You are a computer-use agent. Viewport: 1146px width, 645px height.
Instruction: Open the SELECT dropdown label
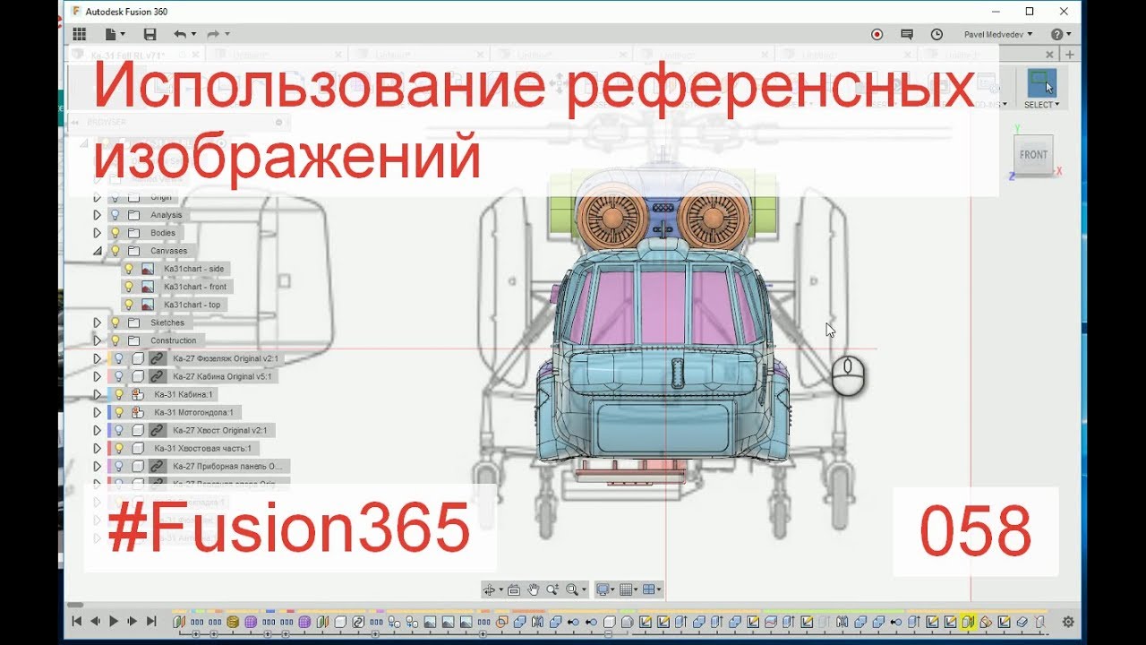click(x=1041, y=105)
